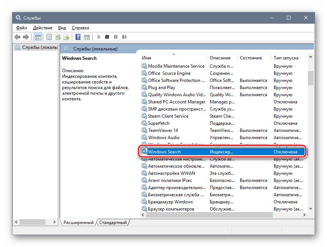The height and width of the screenshot is (247, 327).
Task: Sort by the Имя column header
Action: (174, 58)
